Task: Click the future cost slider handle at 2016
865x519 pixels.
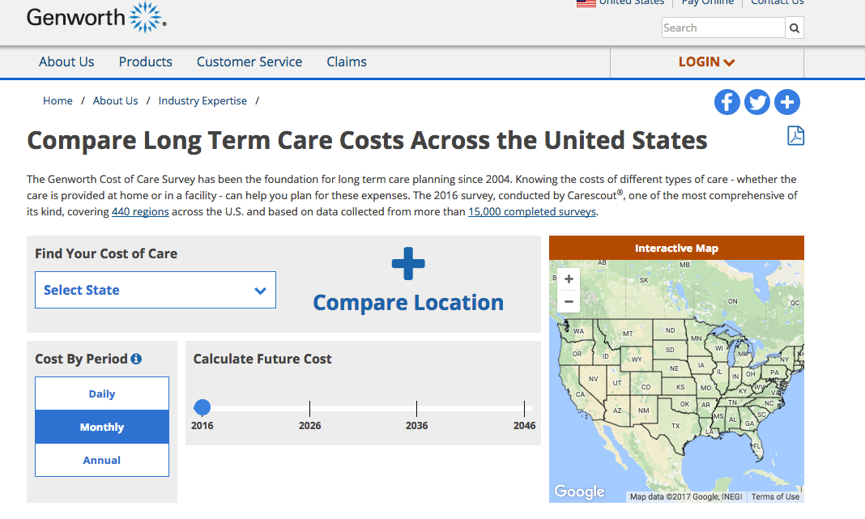Action: coord(202,407)
